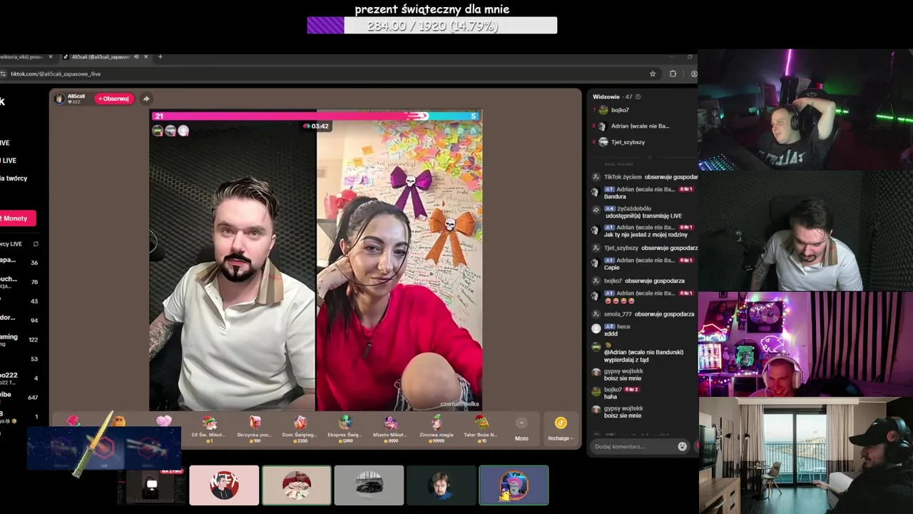Viewport: 913px width, 514px height.
Task: Open the NA ŻYWO live preview thumbnail
Action: 152,485
